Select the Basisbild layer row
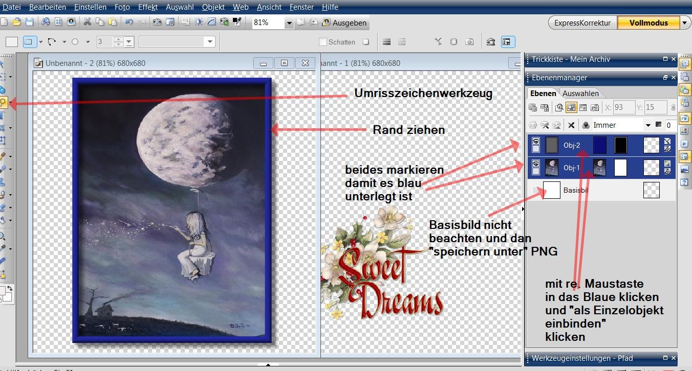 [x=601, y=190]
